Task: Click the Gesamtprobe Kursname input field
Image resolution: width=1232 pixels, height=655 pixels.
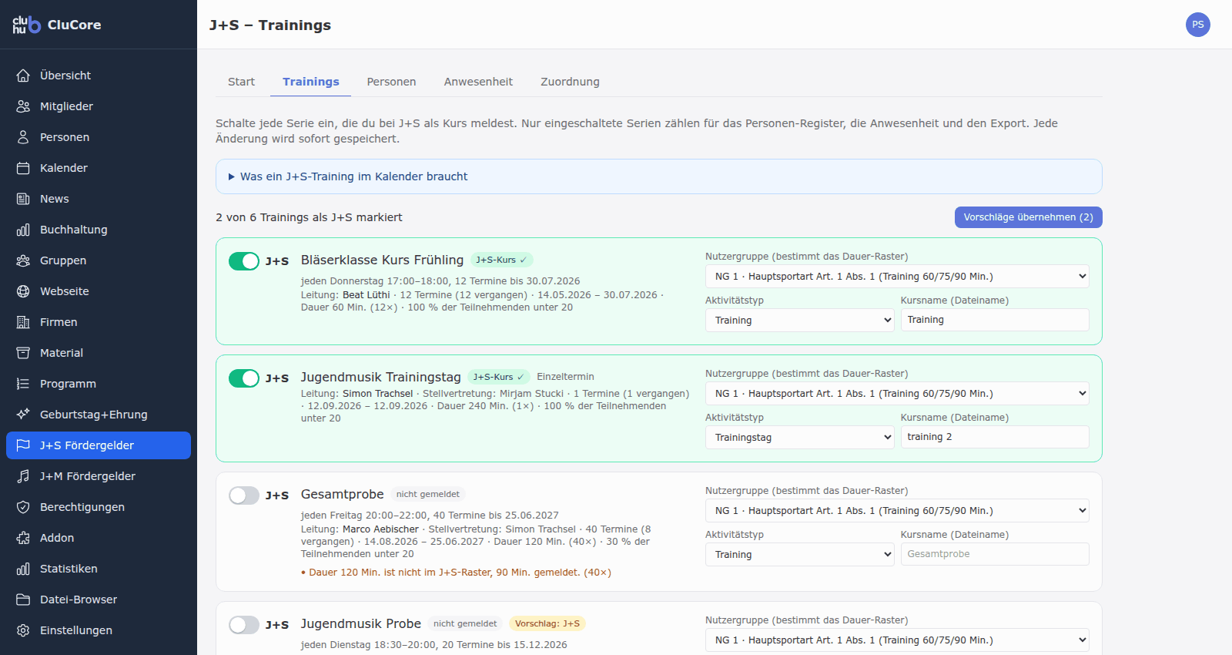Action: click(x=995, y=554)
